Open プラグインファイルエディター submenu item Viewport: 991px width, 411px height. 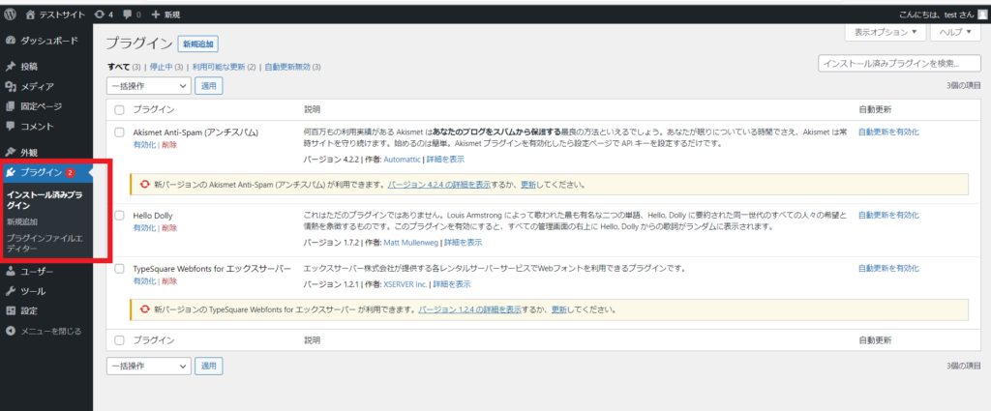tap(43, 244)
